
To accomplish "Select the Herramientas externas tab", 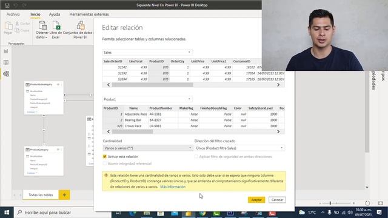I will pos(89,15).
